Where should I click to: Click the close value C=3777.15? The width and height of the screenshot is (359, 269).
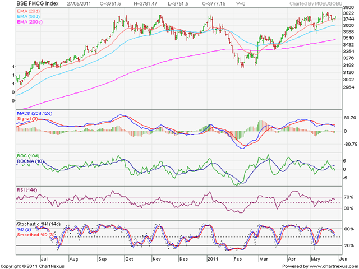(214, 4)
